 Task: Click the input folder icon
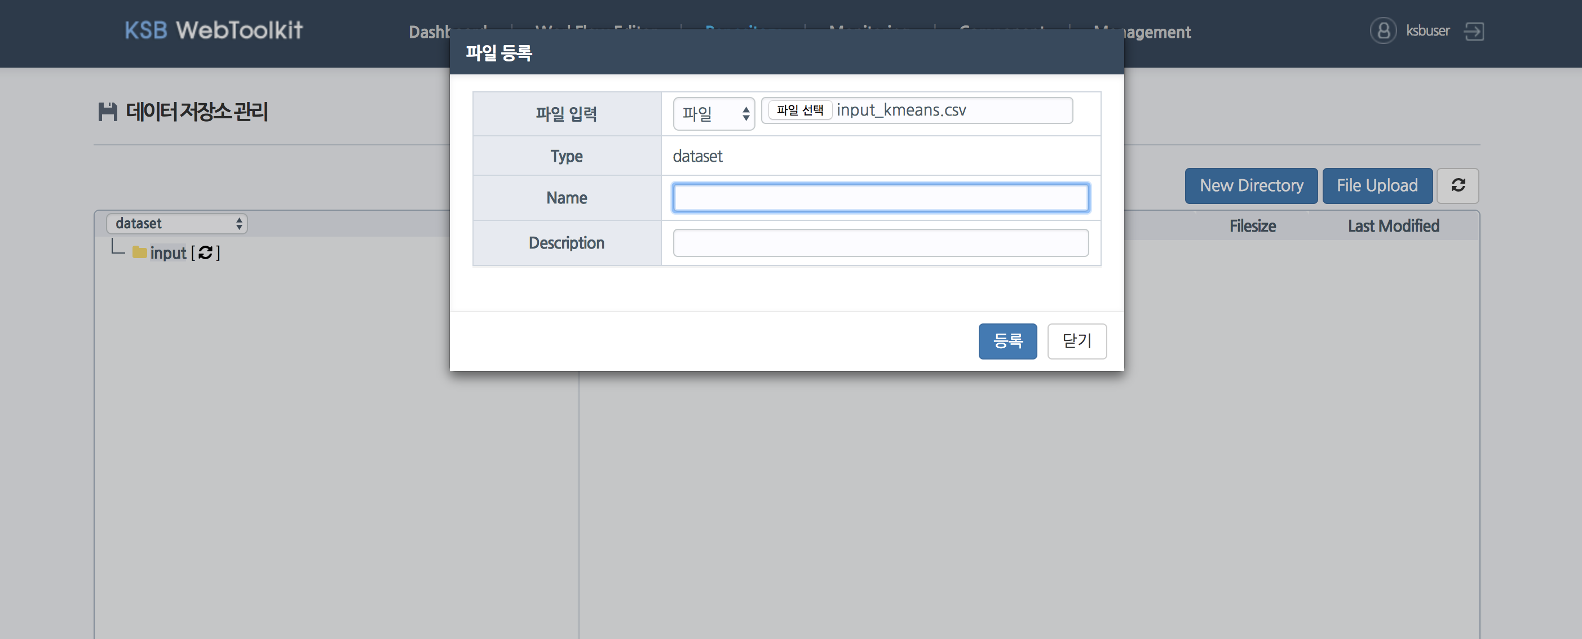[139, 252]
